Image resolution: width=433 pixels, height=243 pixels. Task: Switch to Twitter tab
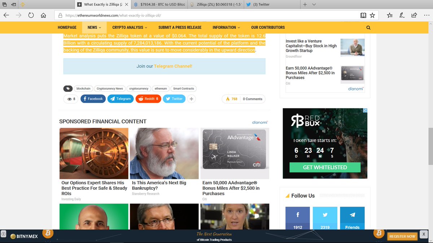[x=272, y=4]
